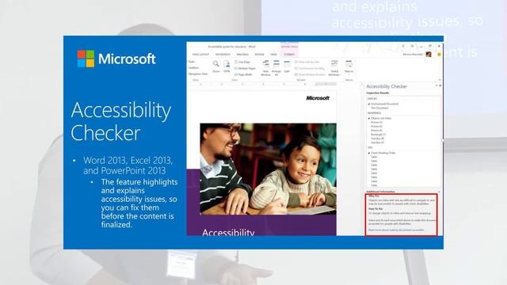Click the Split window button
This screenshot has height=285, width=507.
[x=287, y=66]
